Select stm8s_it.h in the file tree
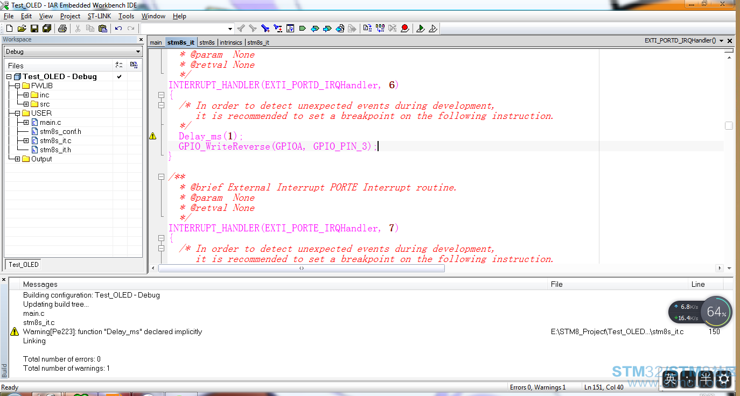Screen dimensions: 740x396 (55, 150)
